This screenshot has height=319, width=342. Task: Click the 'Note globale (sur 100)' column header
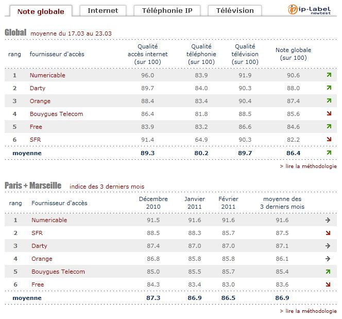[293, 54]
